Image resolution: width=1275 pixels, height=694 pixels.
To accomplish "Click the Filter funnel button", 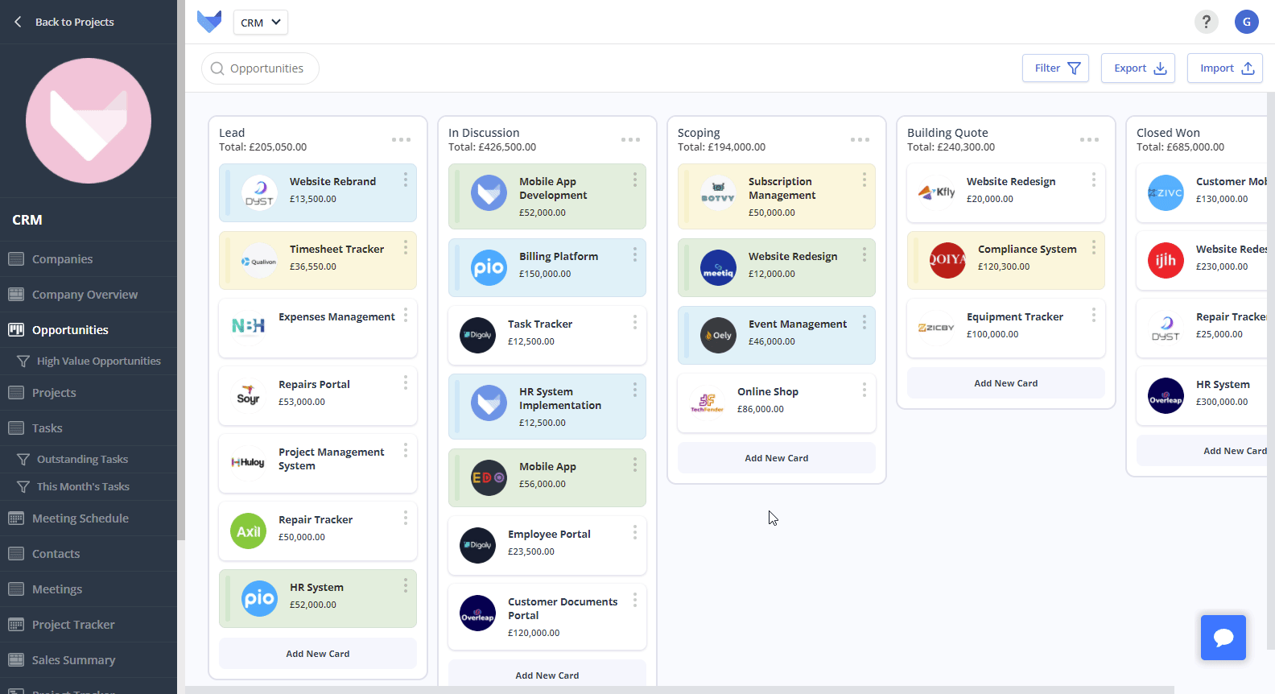I will (x=1055, y=68).
